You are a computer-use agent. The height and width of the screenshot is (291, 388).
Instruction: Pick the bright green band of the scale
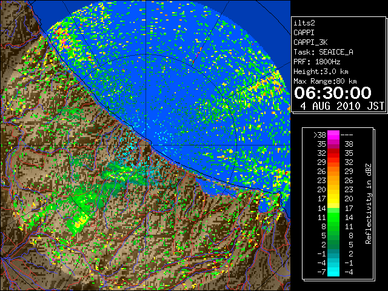333,217
